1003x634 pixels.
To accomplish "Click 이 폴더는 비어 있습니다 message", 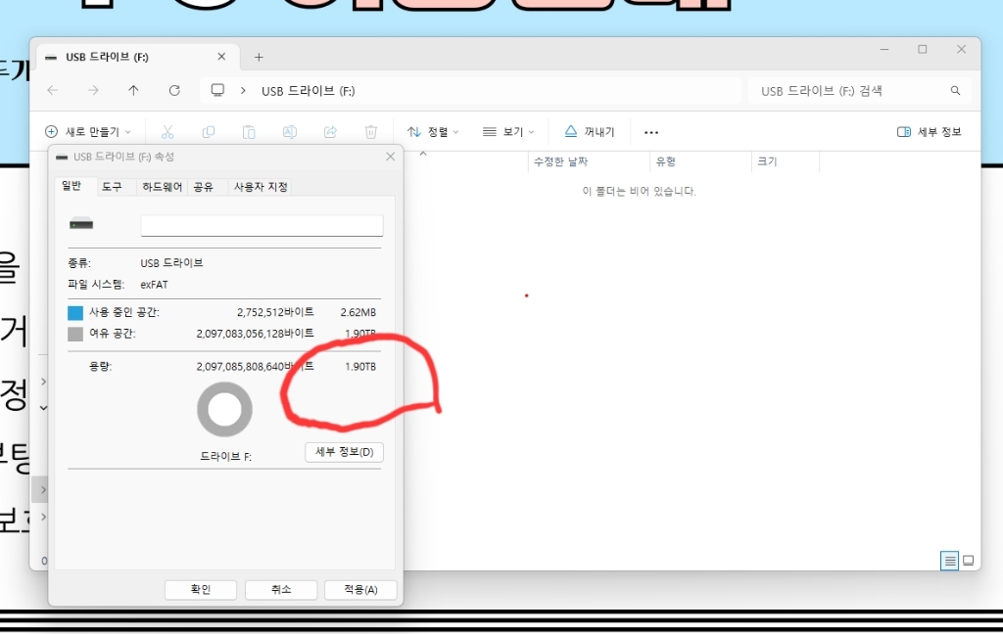I will pyautogui.click(x=639, y=191).
